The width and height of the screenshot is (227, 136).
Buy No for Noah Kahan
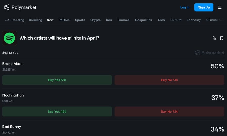click(x=169, y=111)
